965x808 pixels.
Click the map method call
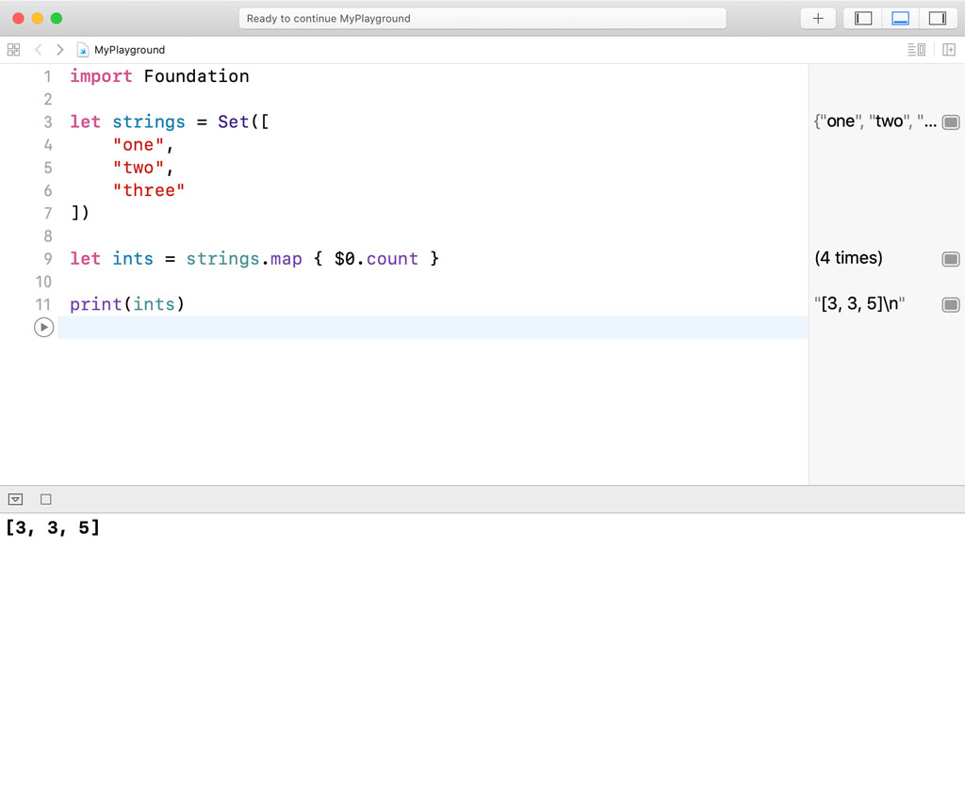(x=286, y=259)
